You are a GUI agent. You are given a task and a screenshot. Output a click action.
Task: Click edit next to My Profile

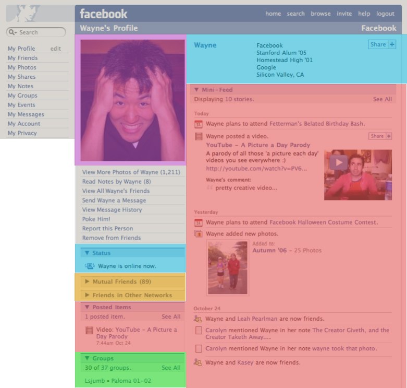point(56,49)
